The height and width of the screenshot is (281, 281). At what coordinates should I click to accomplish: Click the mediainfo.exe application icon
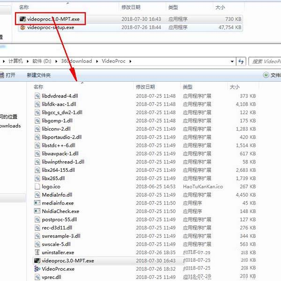(x=38, y=203)
